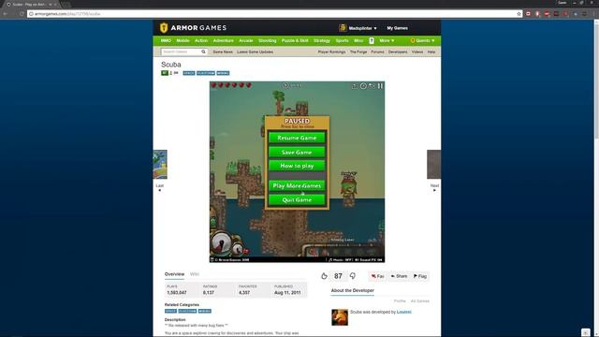Open My Games link
This screenshot has width=599, height=337.
[x=397, y=28]
